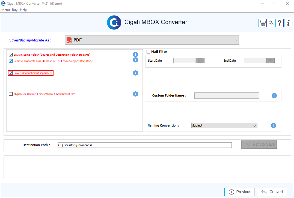Image resolution: width=294 pixels, height=198 pixels.
Task: Open the Buy menu
Action: pyautogui.click(x=15, y=10)
